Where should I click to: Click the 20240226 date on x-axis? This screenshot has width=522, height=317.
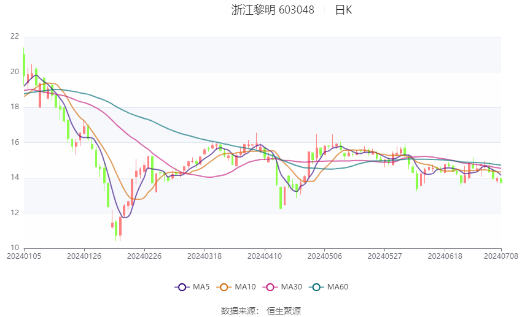tap(144, 256)
